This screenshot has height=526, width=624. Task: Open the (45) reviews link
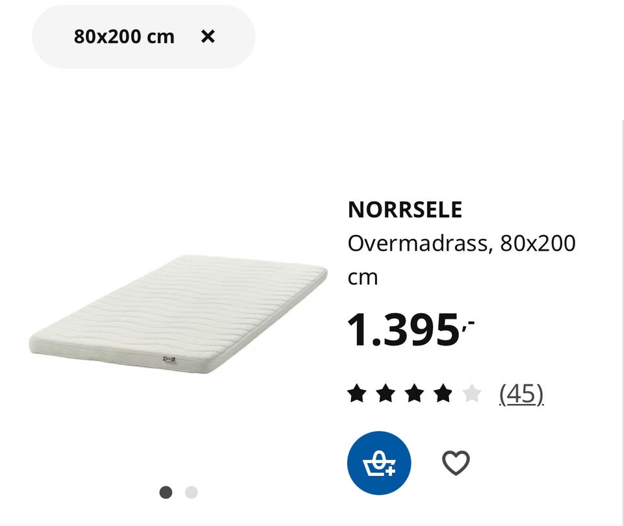click(521, 394)
